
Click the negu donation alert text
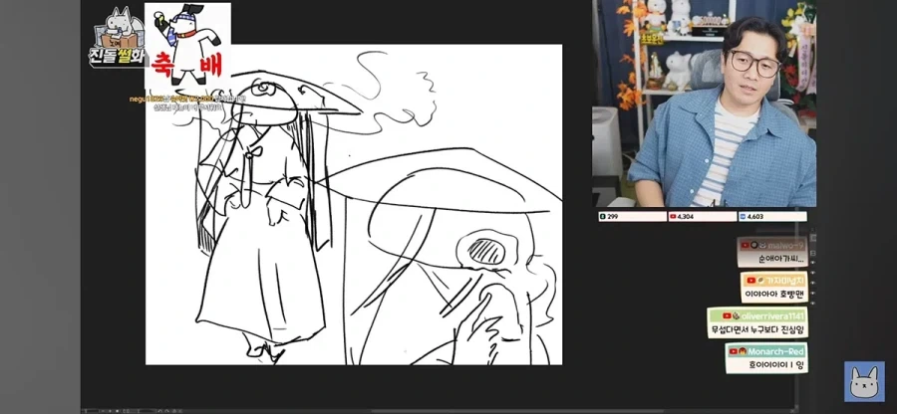point(187,103)
